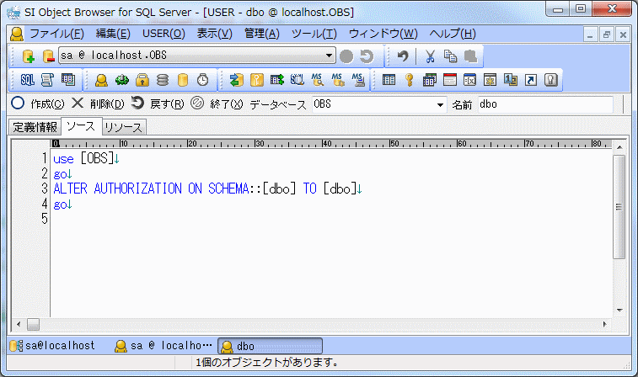This screenshot has width=638, height=377.
Task: Click the add database connection icon
Action: click(x=29, y=56)
